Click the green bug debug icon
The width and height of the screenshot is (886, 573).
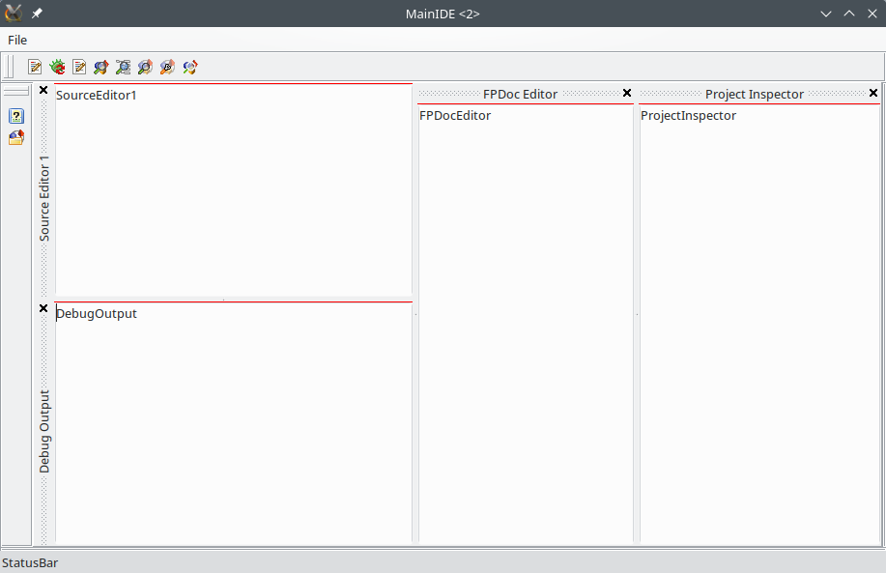click(x=57, y=67)
